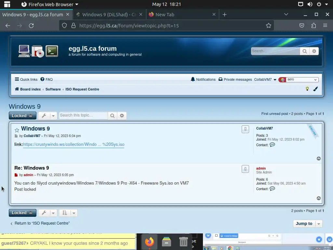
Task: Click the clock May 12 18:21
Action: (166, 4)
